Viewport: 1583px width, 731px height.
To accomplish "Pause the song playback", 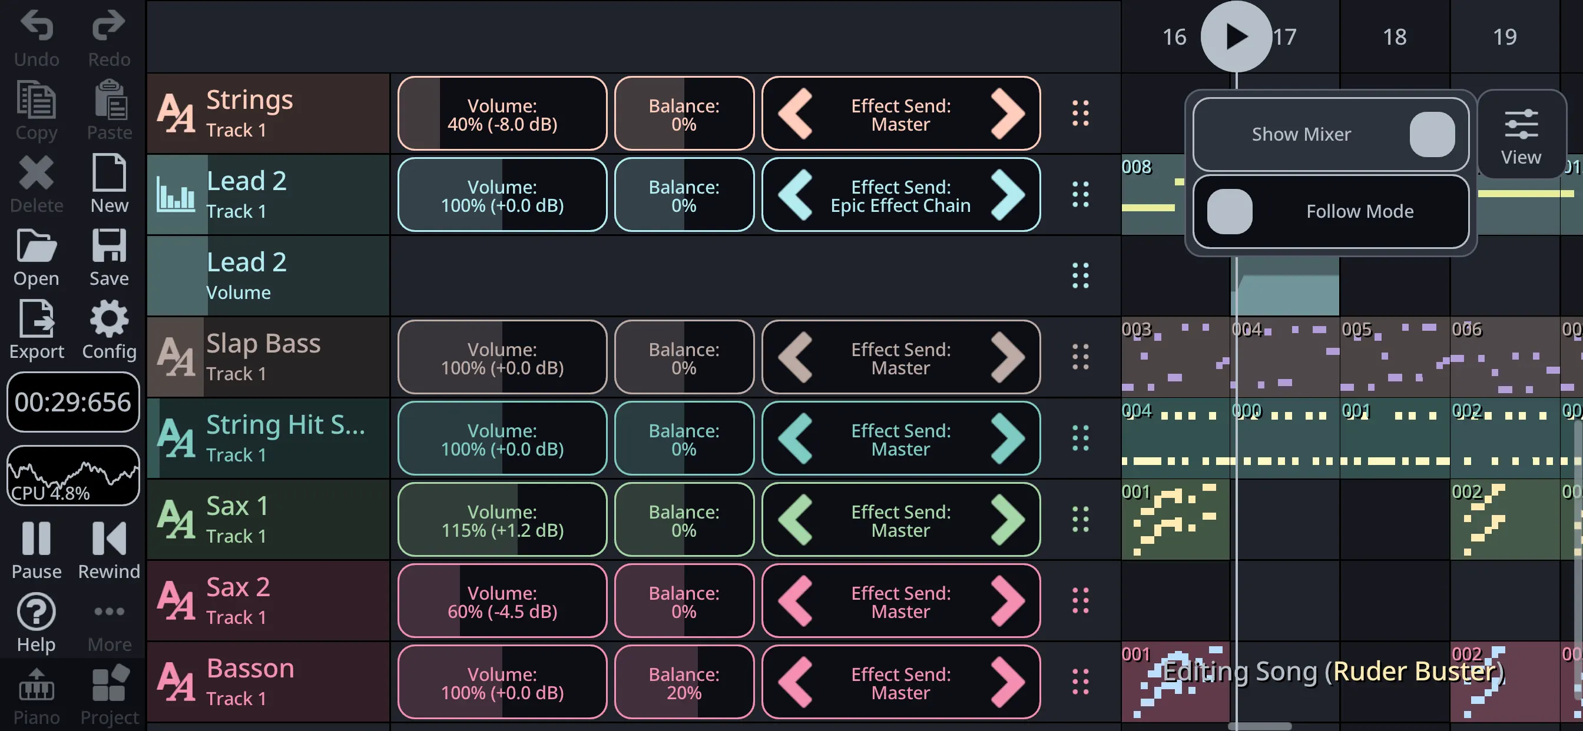I will tap(37, 539).
